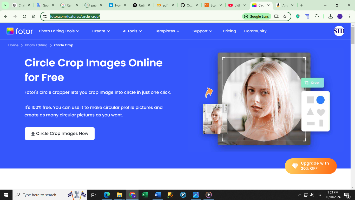
Task: Switch to the YouTube tab
Action: (x=237, y=5)
